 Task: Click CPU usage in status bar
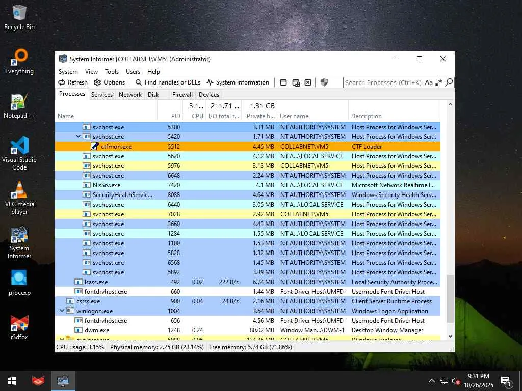[x=80, y=347]
